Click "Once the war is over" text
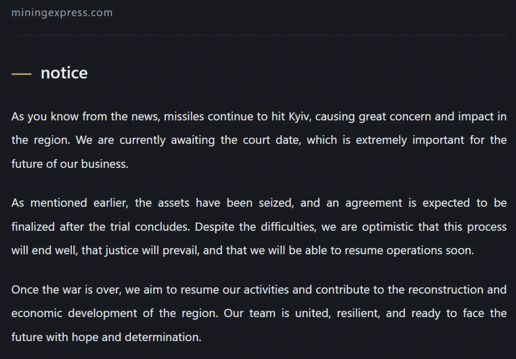This screenshot has width=516, height=359. click(x=66, y=290)
